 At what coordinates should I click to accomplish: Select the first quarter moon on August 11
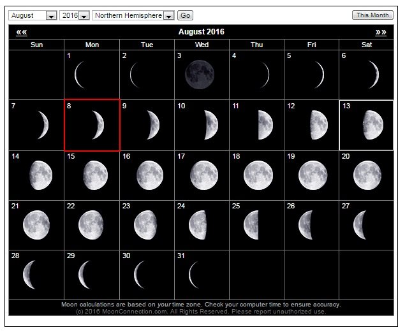265,125
